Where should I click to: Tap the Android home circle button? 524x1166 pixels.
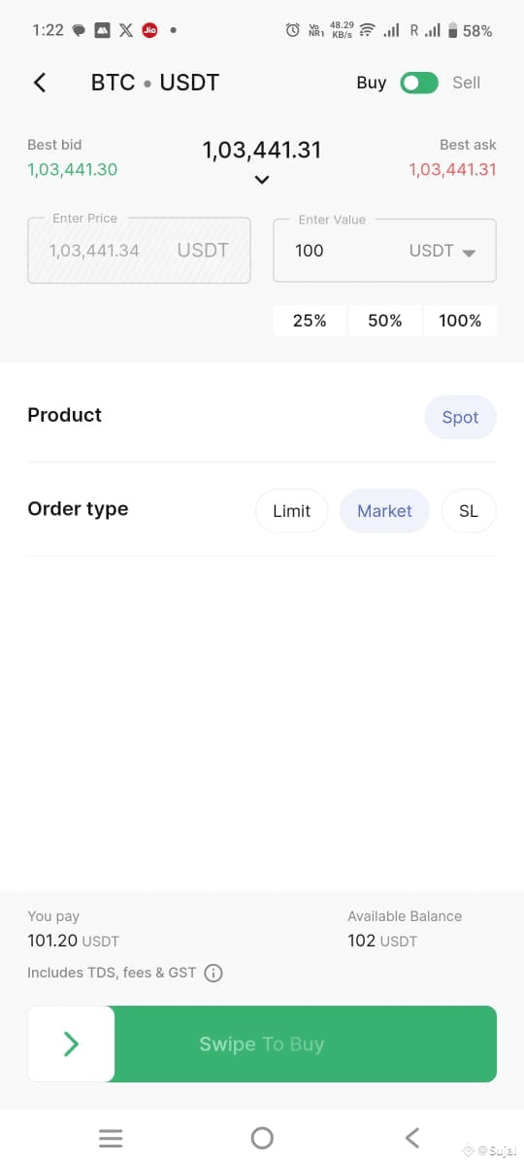(262, 1138)
